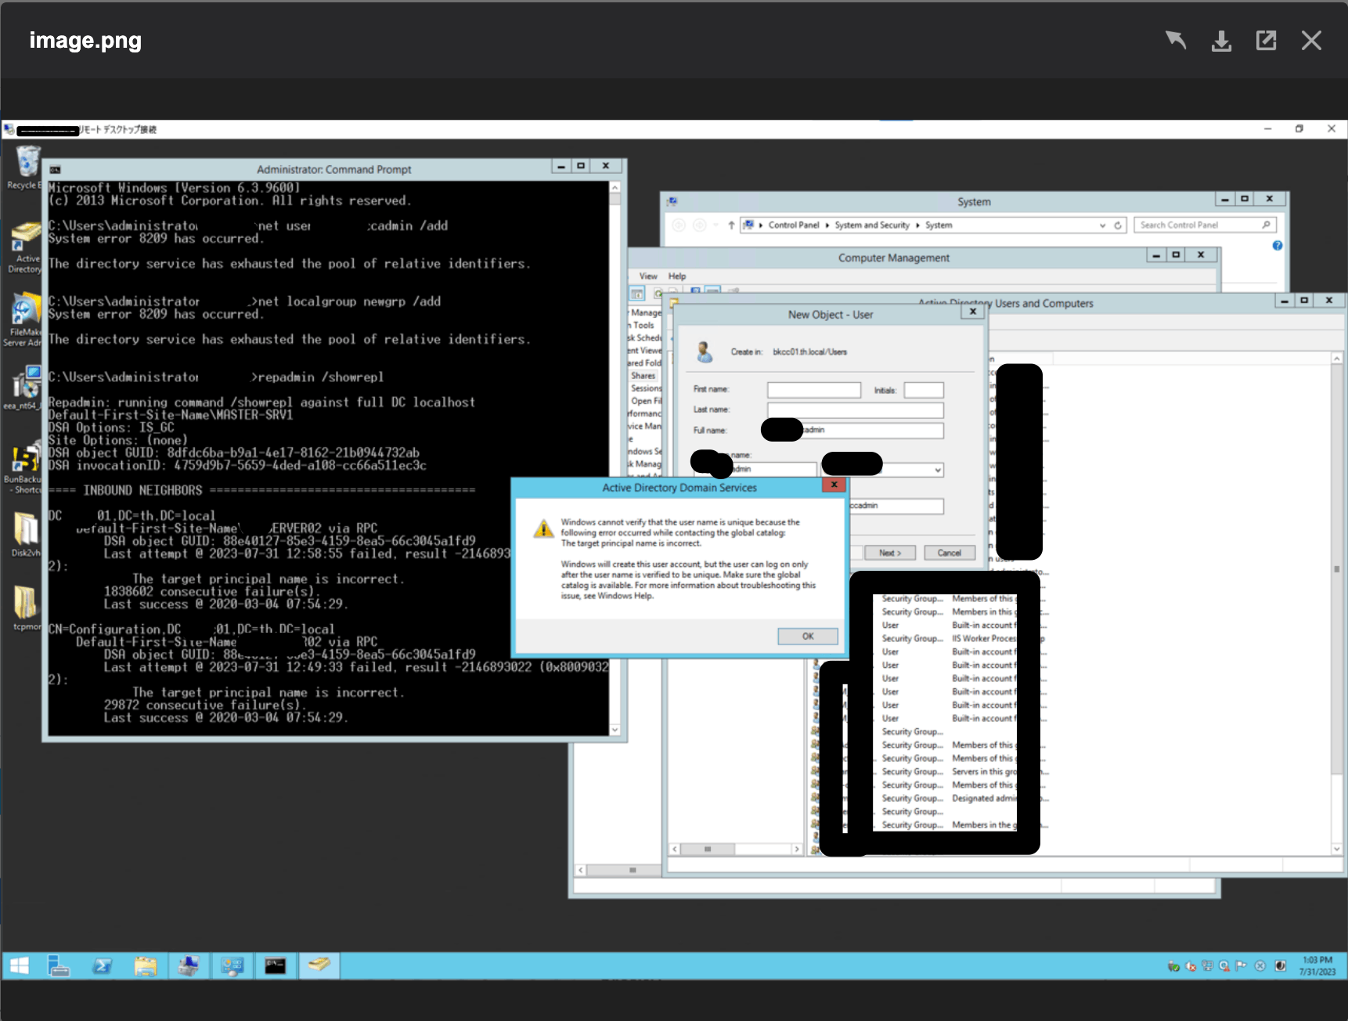This screenshot has width=1348, height=1021.
Task: Click Next in New Object - User dialog
Action: pos(890,553)
